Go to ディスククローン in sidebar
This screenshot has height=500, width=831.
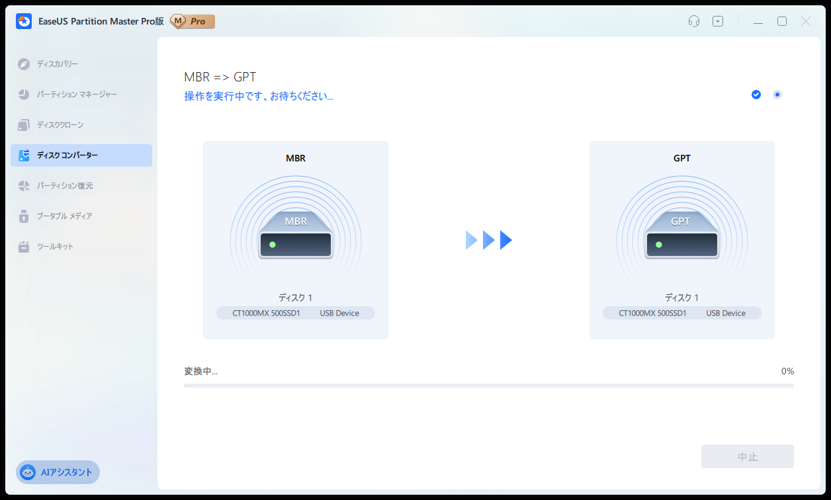pos(81,125)
